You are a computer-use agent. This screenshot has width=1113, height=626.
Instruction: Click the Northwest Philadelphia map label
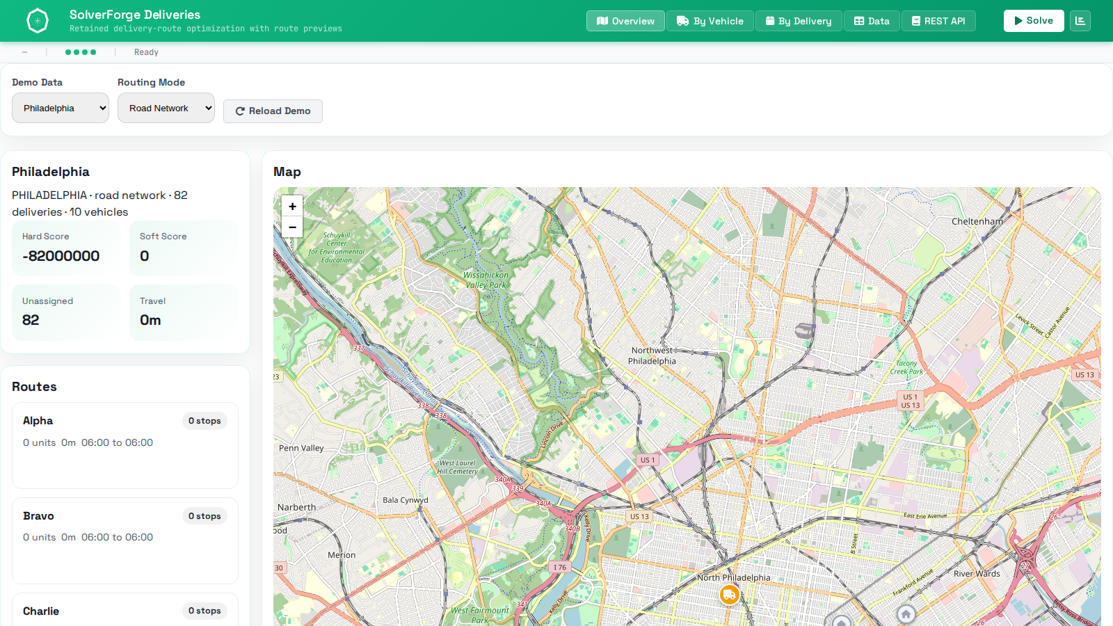(x=652, y=355)
